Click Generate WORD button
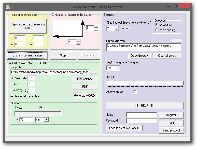 (x=85, y=96)
